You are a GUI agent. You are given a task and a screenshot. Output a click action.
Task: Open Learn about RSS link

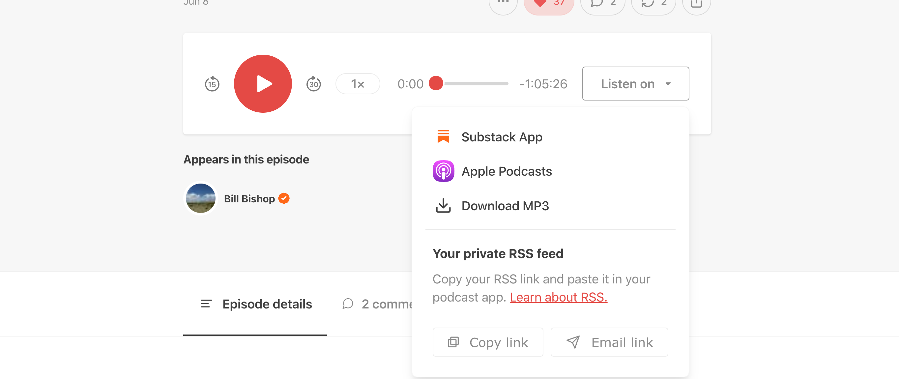coord(558,297)
